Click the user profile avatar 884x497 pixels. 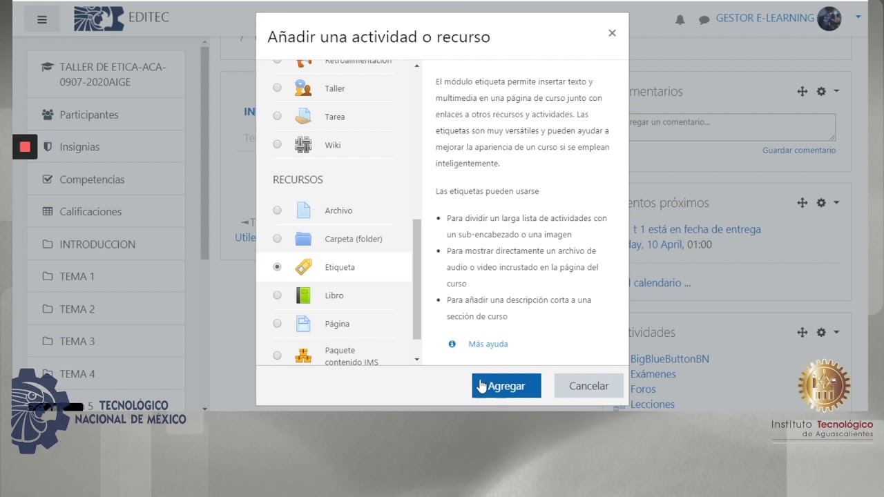coord(829,19)
